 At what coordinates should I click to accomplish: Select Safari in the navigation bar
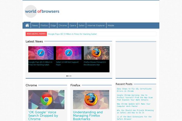pyautogui.click(x=82, y=25)
